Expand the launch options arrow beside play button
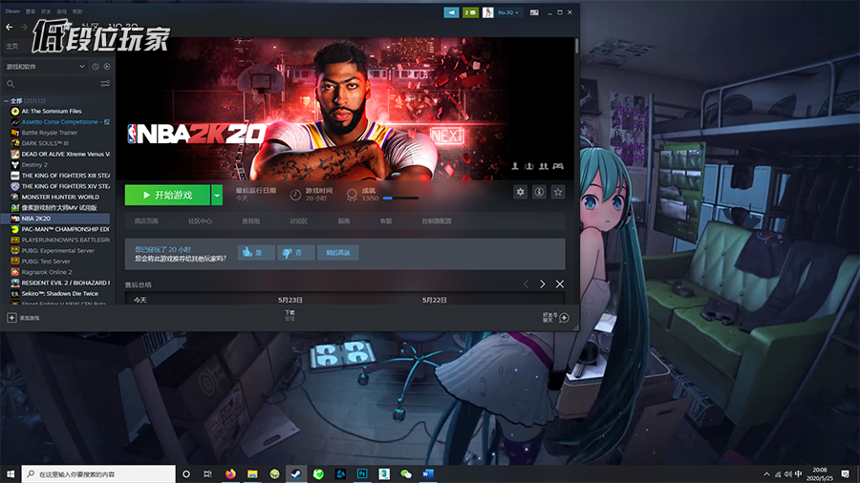The width and height of the screenshot is (860, 483). [217, 195]
